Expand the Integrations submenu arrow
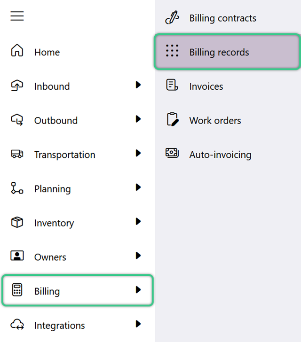This screenshot has width=301, height=342. pyautogui.click(x=138, y=324)
